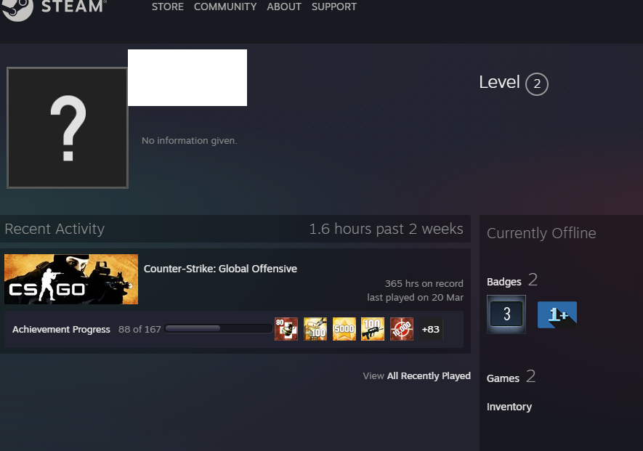Open the COMMUNITY menu

tap(225, 7)
